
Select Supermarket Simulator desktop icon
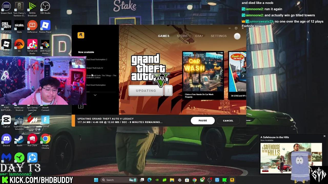[x=19, y=123]
